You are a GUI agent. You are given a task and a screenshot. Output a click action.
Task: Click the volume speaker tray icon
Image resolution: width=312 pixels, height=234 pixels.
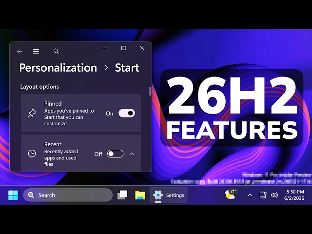tap(274, 195)
